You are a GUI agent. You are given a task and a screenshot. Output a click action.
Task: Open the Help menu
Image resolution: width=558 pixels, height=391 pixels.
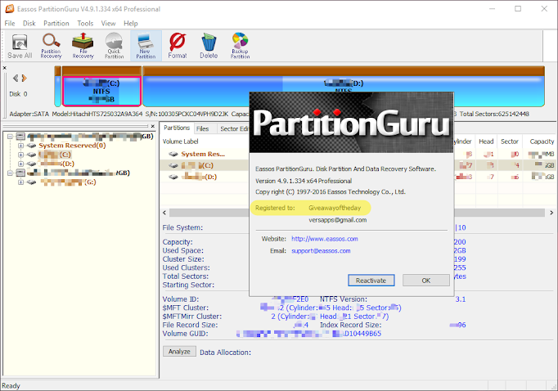tap(131, 24)
